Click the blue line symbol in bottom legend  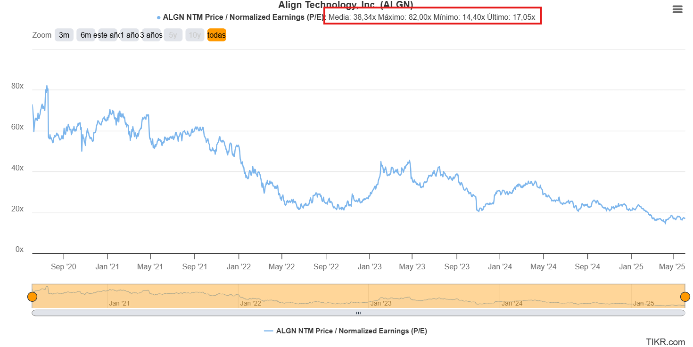click(x=268, y=331)
